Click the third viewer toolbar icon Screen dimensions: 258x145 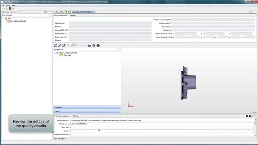(64, 46)
